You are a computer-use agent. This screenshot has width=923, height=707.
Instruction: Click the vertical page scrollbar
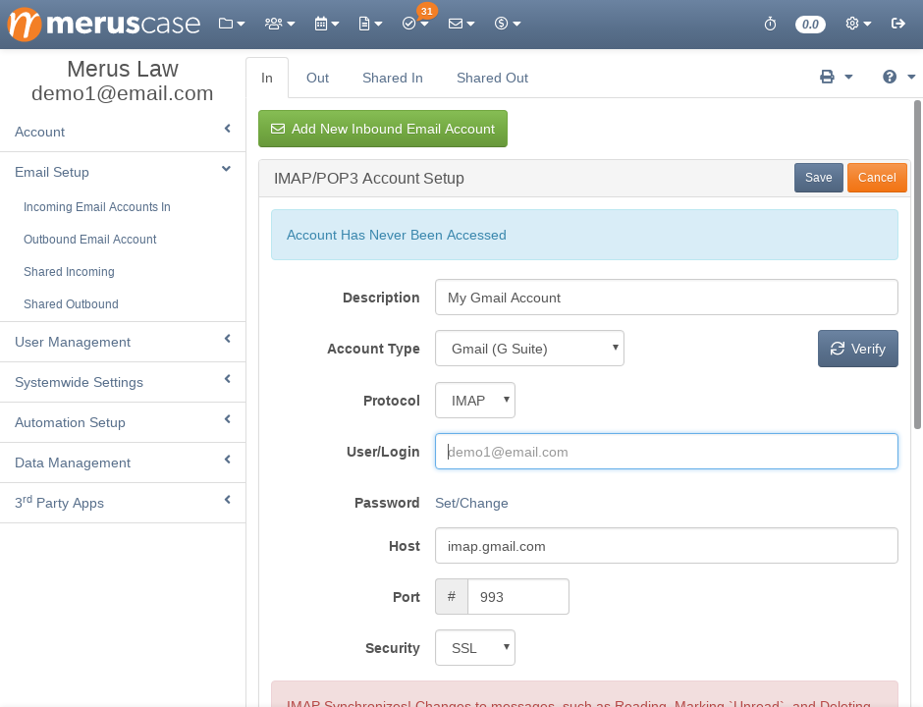pyautogui.click(x=917, y=265)
